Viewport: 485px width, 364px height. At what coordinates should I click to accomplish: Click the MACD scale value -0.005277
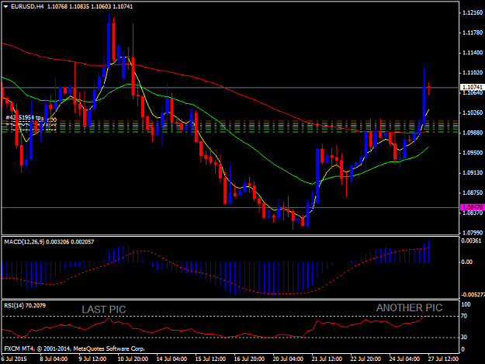[x=473, y=295]
